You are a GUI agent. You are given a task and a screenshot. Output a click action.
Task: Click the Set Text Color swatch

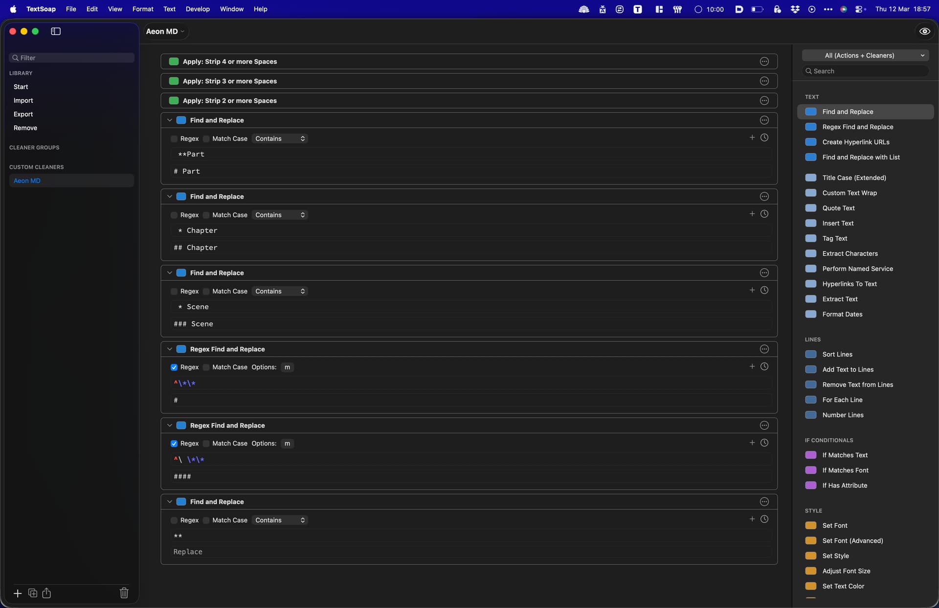[810, 586]
